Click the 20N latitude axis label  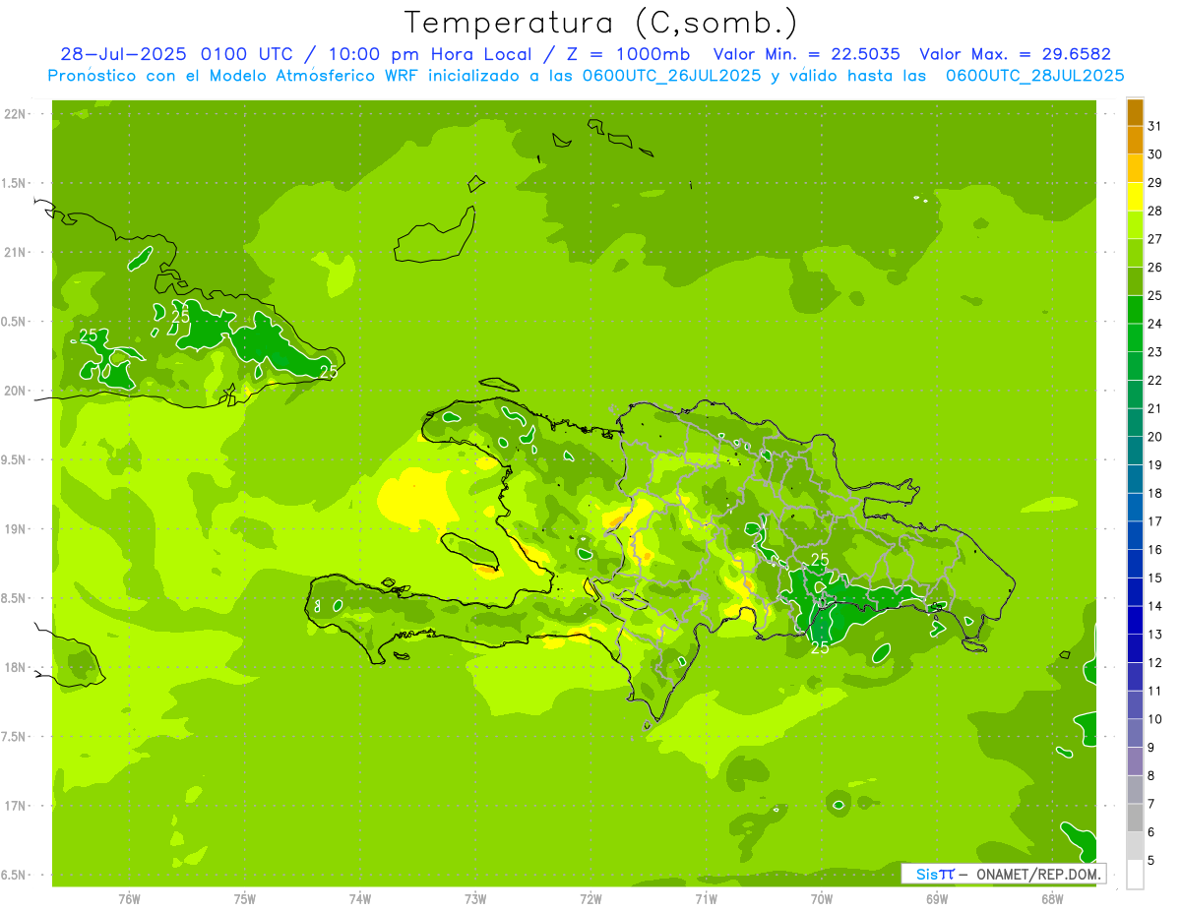17,391
